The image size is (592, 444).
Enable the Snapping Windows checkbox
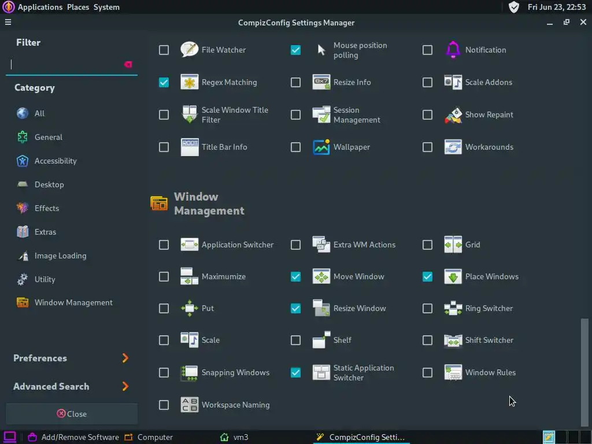pyautogui.click(x=164, y=373)
